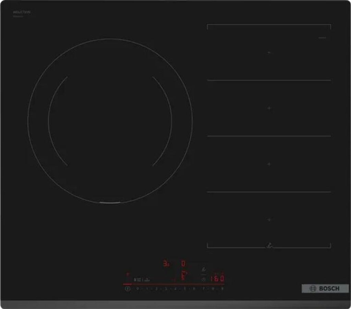
Task: Tap the timer clock icon
Action: 204,279
